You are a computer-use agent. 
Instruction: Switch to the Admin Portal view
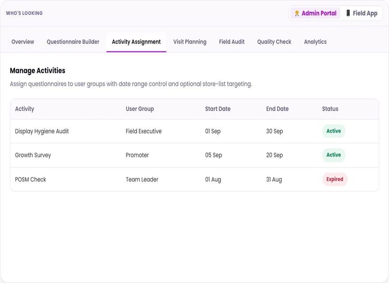point(315,13)
